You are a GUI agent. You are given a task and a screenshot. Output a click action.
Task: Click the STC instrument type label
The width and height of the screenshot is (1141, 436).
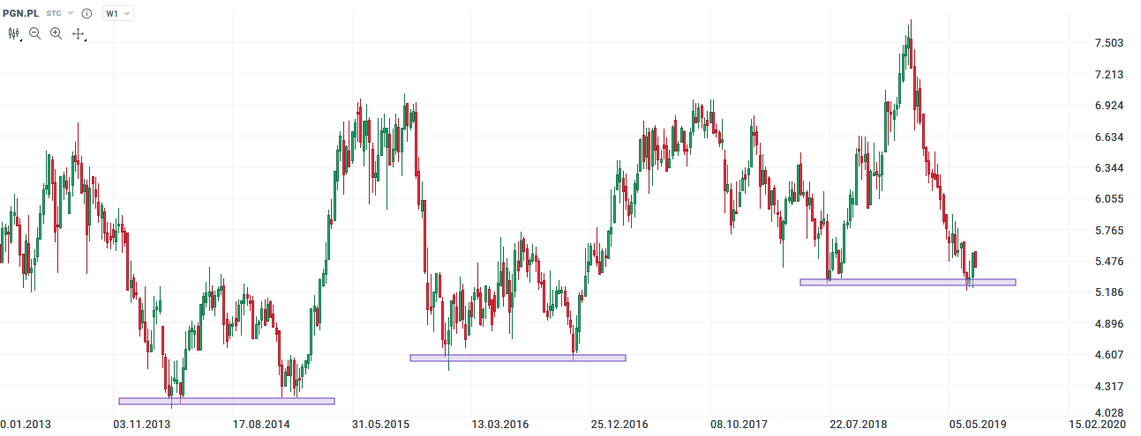pos(54,14)
